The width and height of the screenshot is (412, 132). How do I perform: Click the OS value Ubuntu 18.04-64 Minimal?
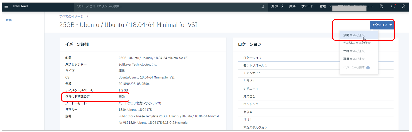point(146,77)
